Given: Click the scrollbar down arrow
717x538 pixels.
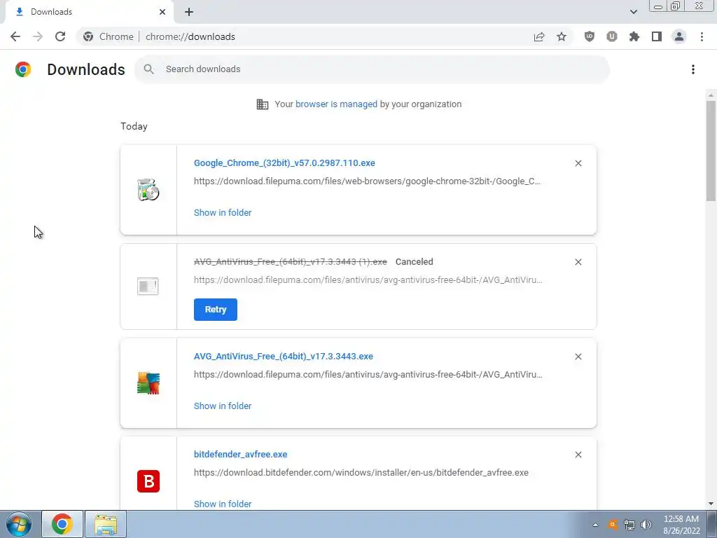Looking at the screenshot, I should click(x=711, y=504).
